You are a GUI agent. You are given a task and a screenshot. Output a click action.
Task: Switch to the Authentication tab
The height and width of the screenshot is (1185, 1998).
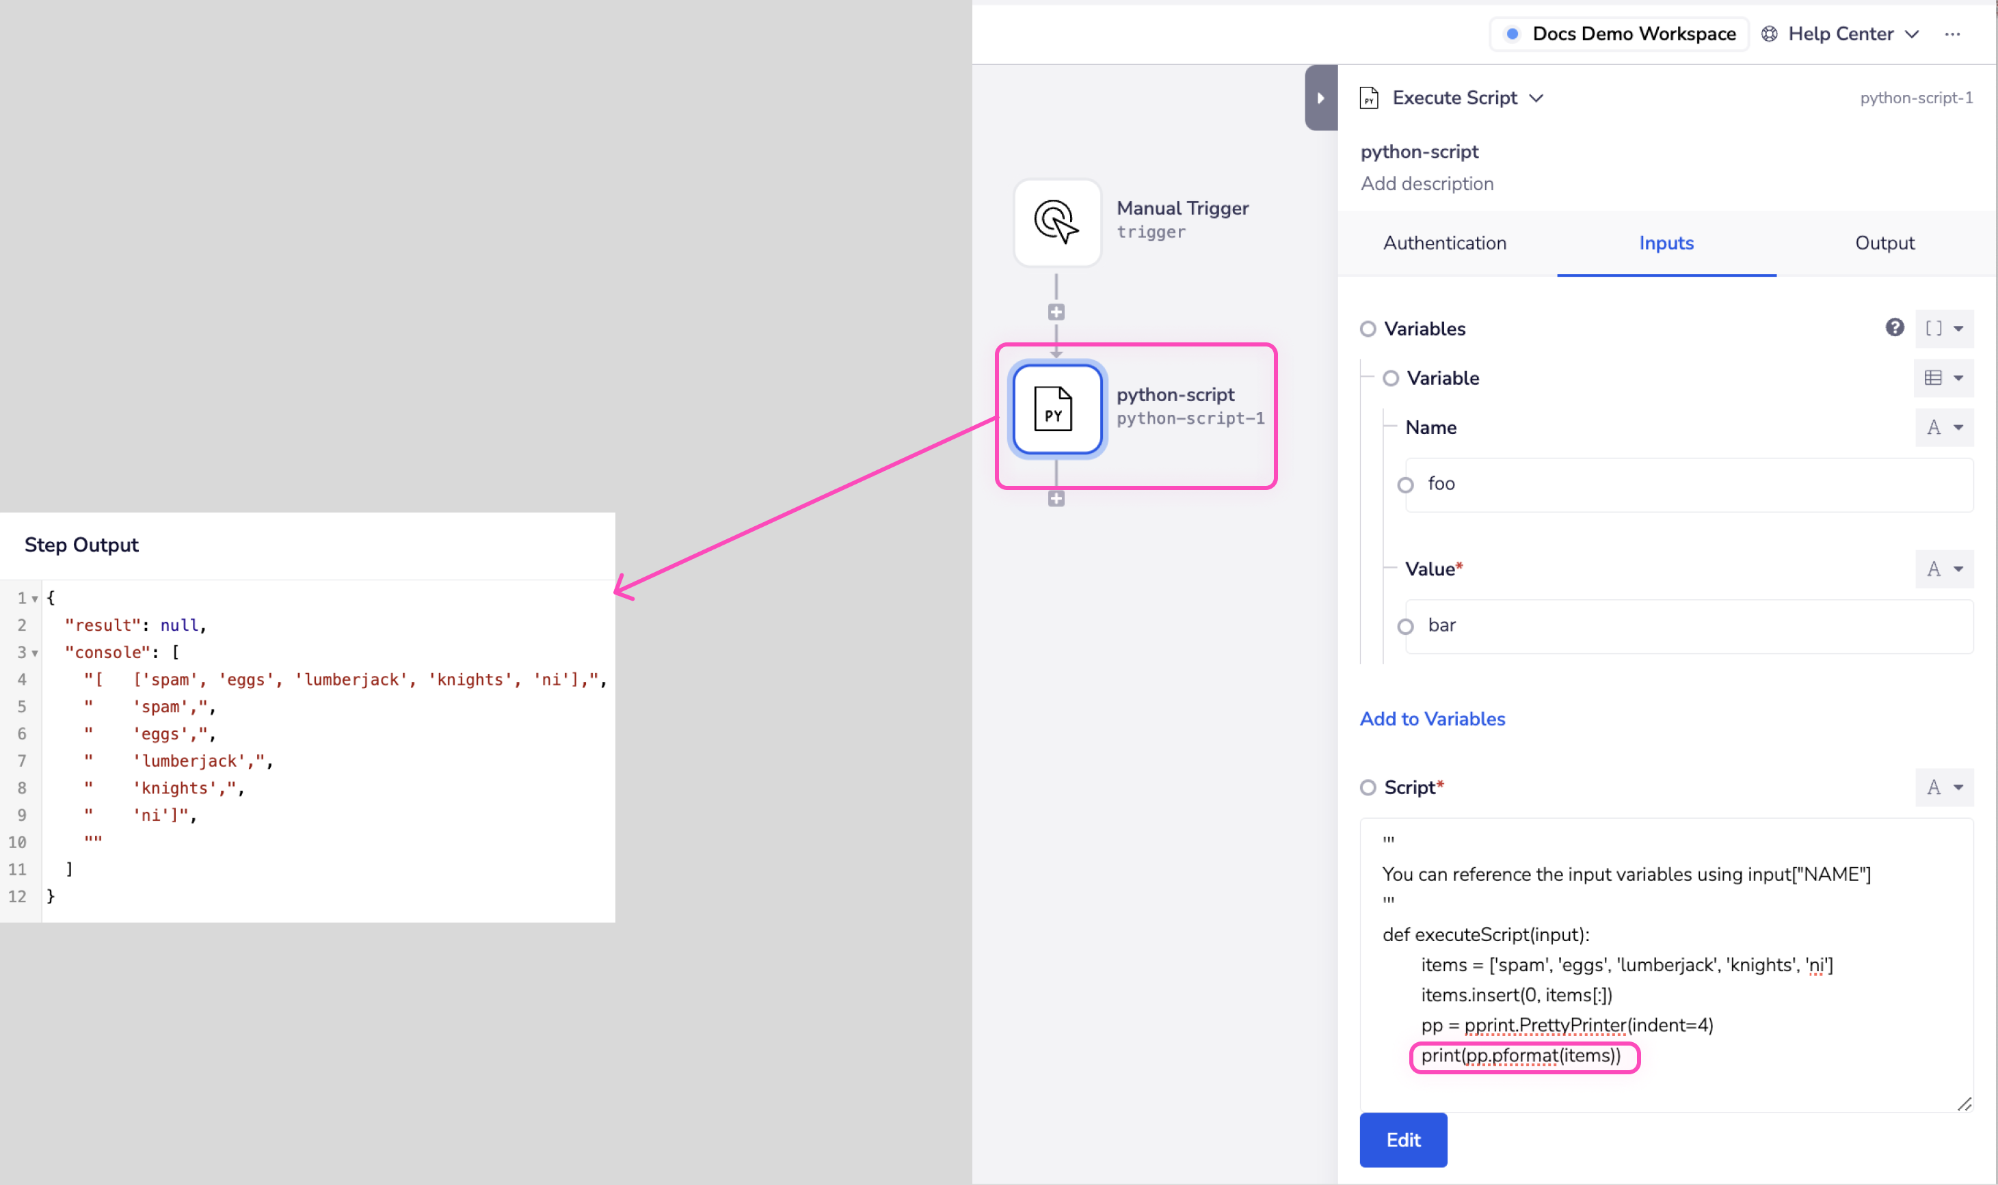click(x=1444, y=243)
